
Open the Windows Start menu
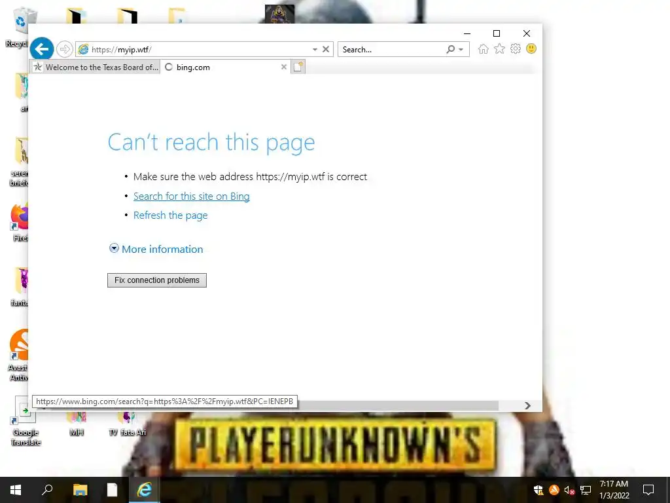tap(16, 490)
